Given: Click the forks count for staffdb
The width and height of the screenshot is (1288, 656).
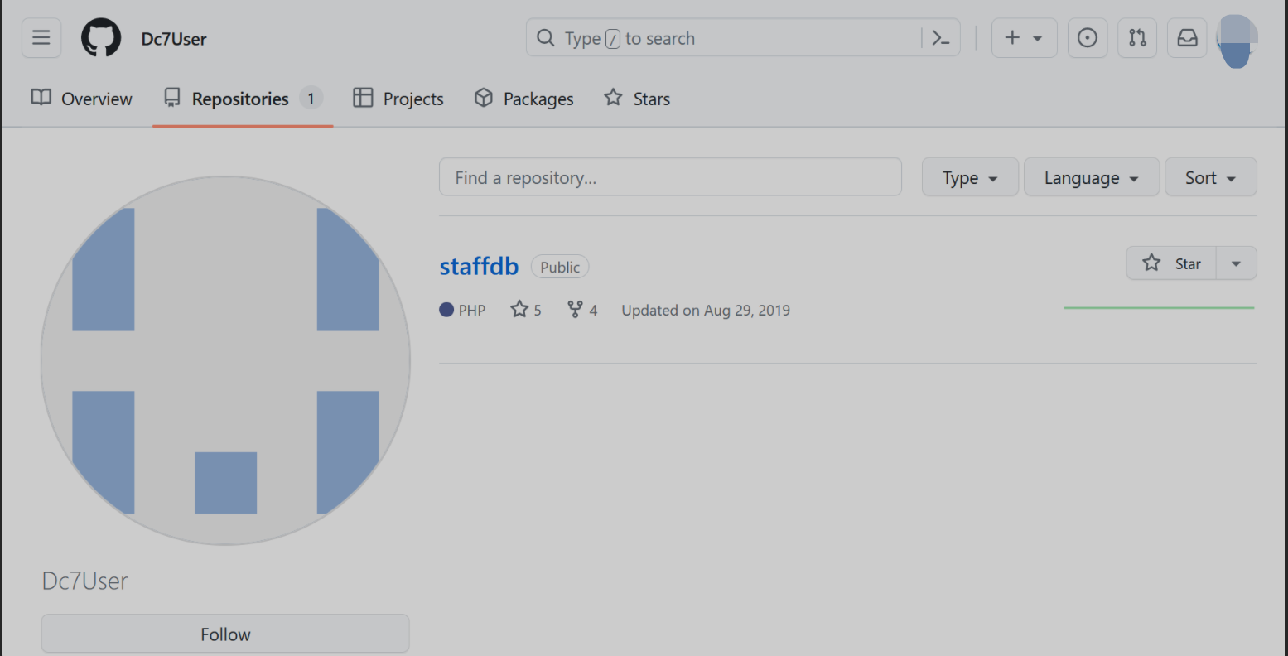Looking at the screenshot, I should click(x=582, y=310).
